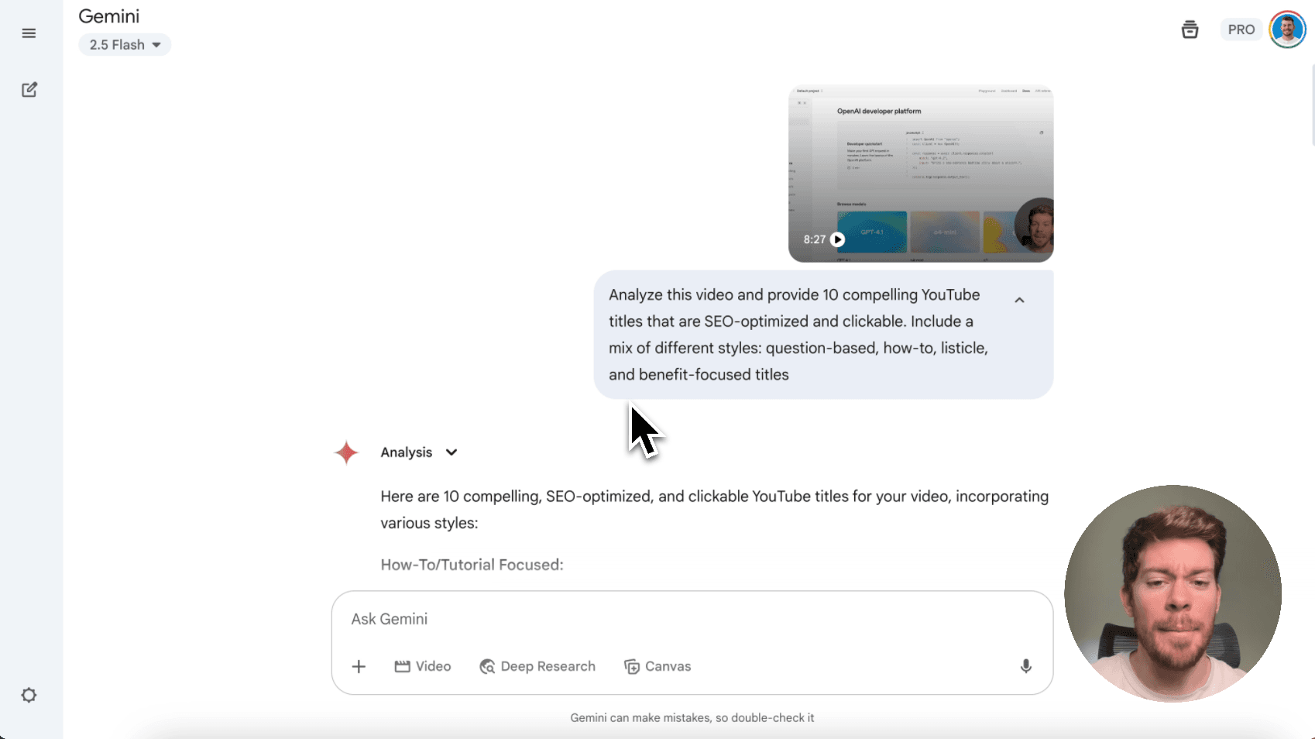Screen dimensions: 1315x739
Task: Click the 'Here are 10 compelling' response text
Action: (x=714, y=510)
